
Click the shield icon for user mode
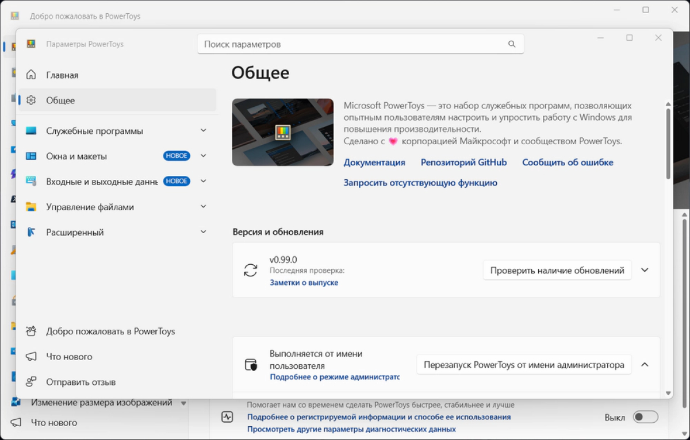pos(251,365)
